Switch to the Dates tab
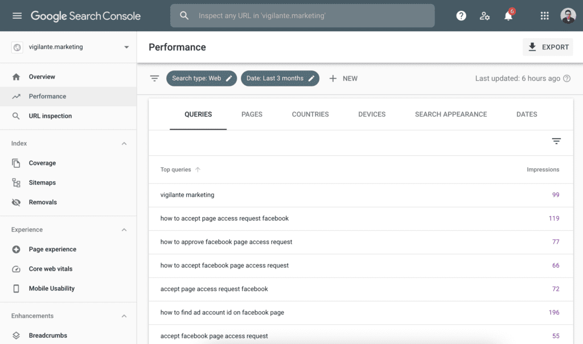 (527, 114)
